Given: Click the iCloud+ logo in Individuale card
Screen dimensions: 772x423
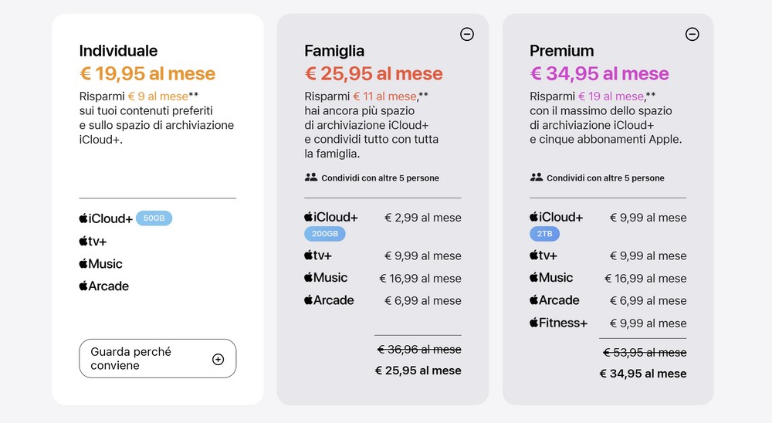Looking at the screenshot, I should [x=106, y=218].
